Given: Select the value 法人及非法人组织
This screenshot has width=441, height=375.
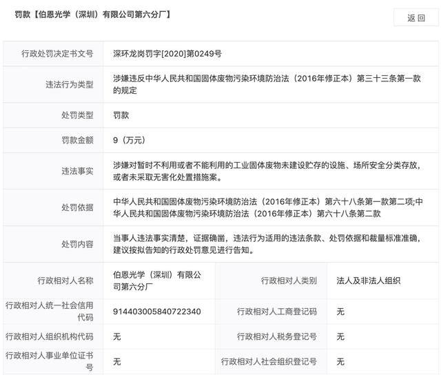Looking at the screenshot, I should (x=369, y=281).
